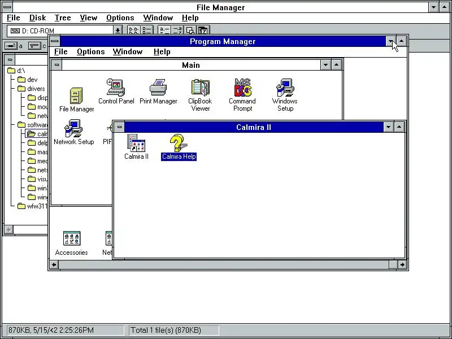Click the Calmira II group title bar
This screenshot has width=452, height=339.
(x=254, y=127)
